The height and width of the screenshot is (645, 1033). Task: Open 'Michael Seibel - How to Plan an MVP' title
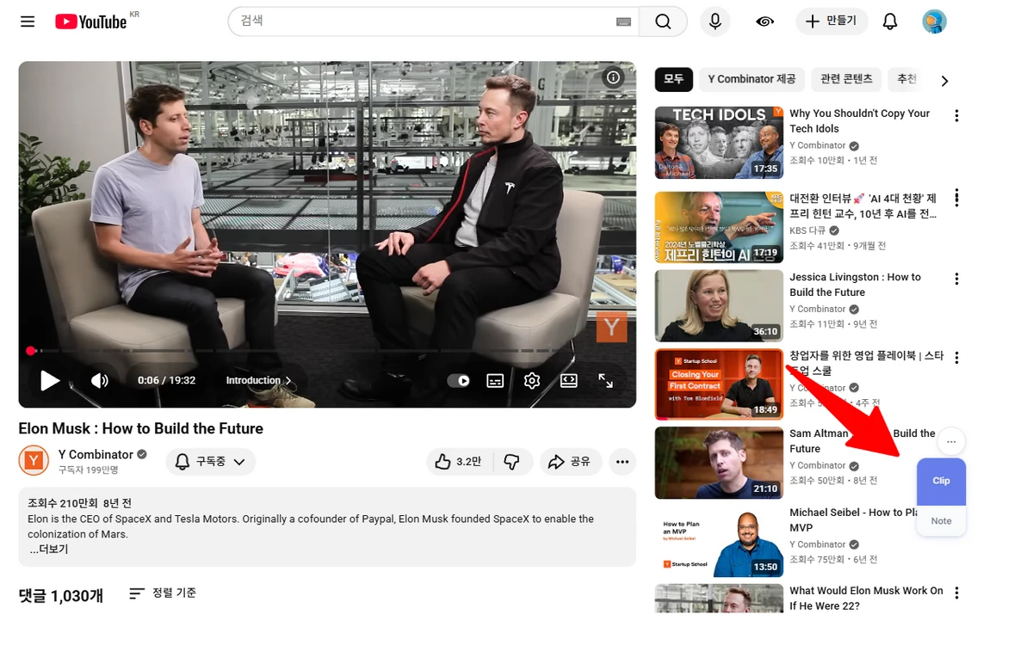pyautogui.click(x=853, y=519)
